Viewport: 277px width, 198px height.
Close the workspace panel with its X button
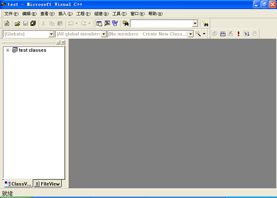(x=63, y=42)
